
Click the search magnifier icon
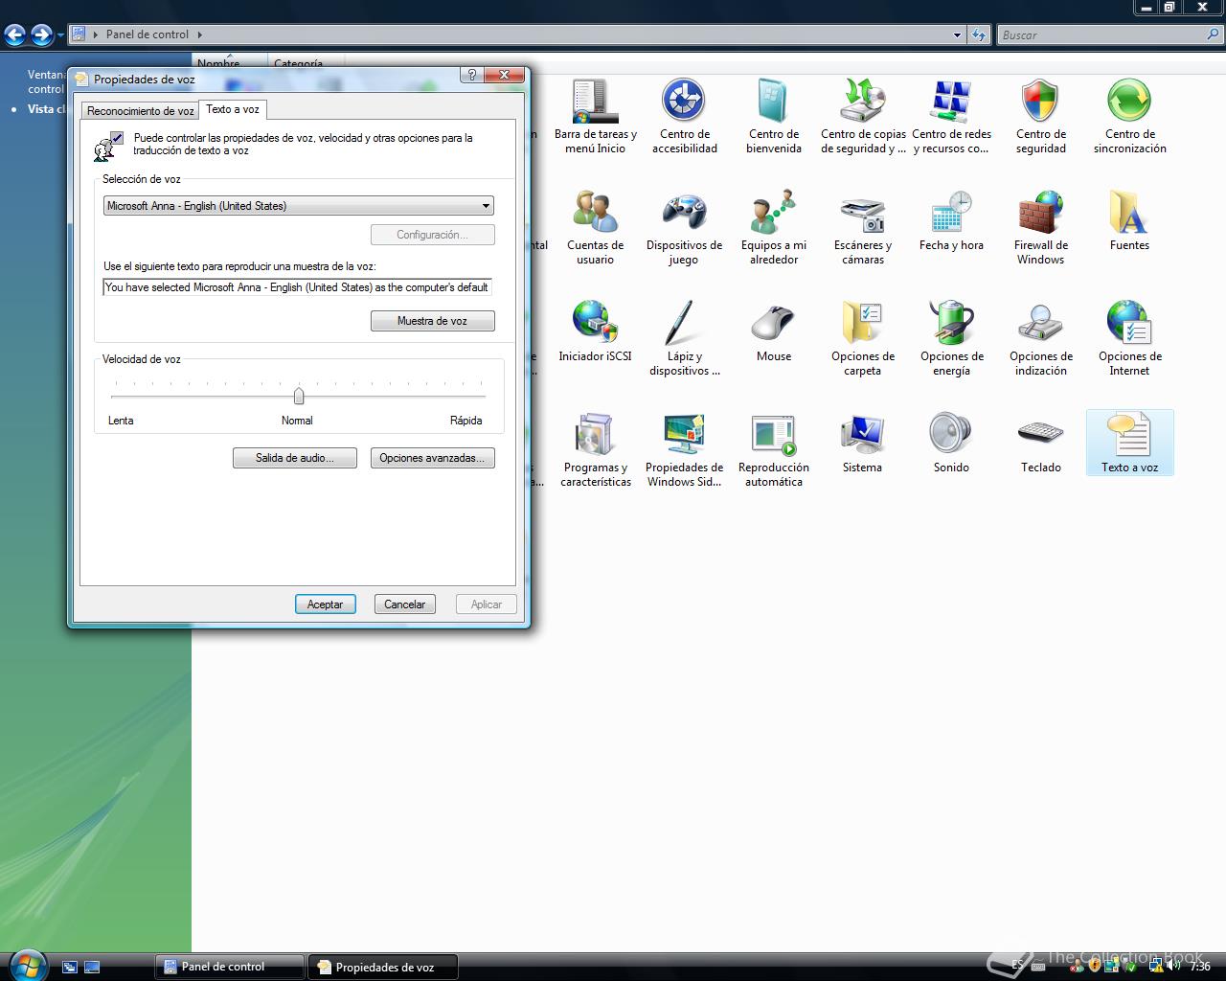click(1214, 34)
